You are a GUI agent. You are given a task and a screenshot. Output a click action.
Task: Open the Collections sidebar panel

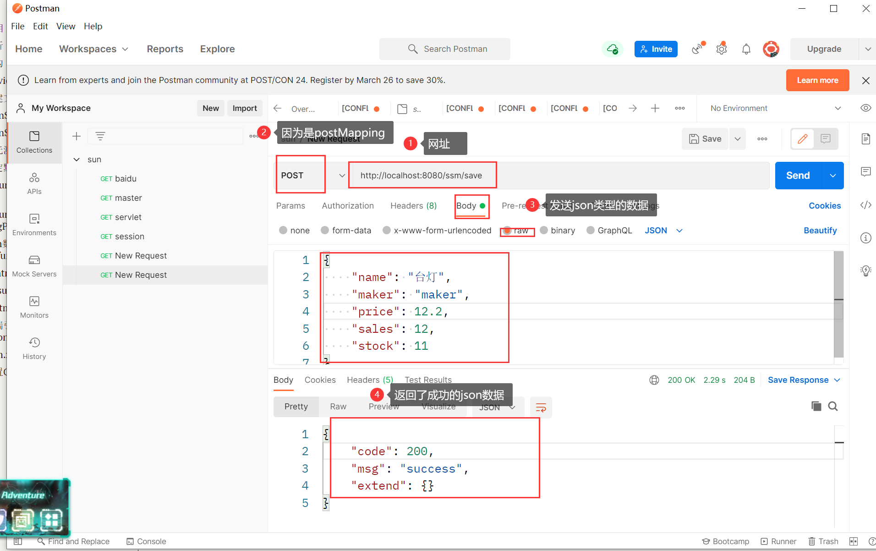coord(34,143)
